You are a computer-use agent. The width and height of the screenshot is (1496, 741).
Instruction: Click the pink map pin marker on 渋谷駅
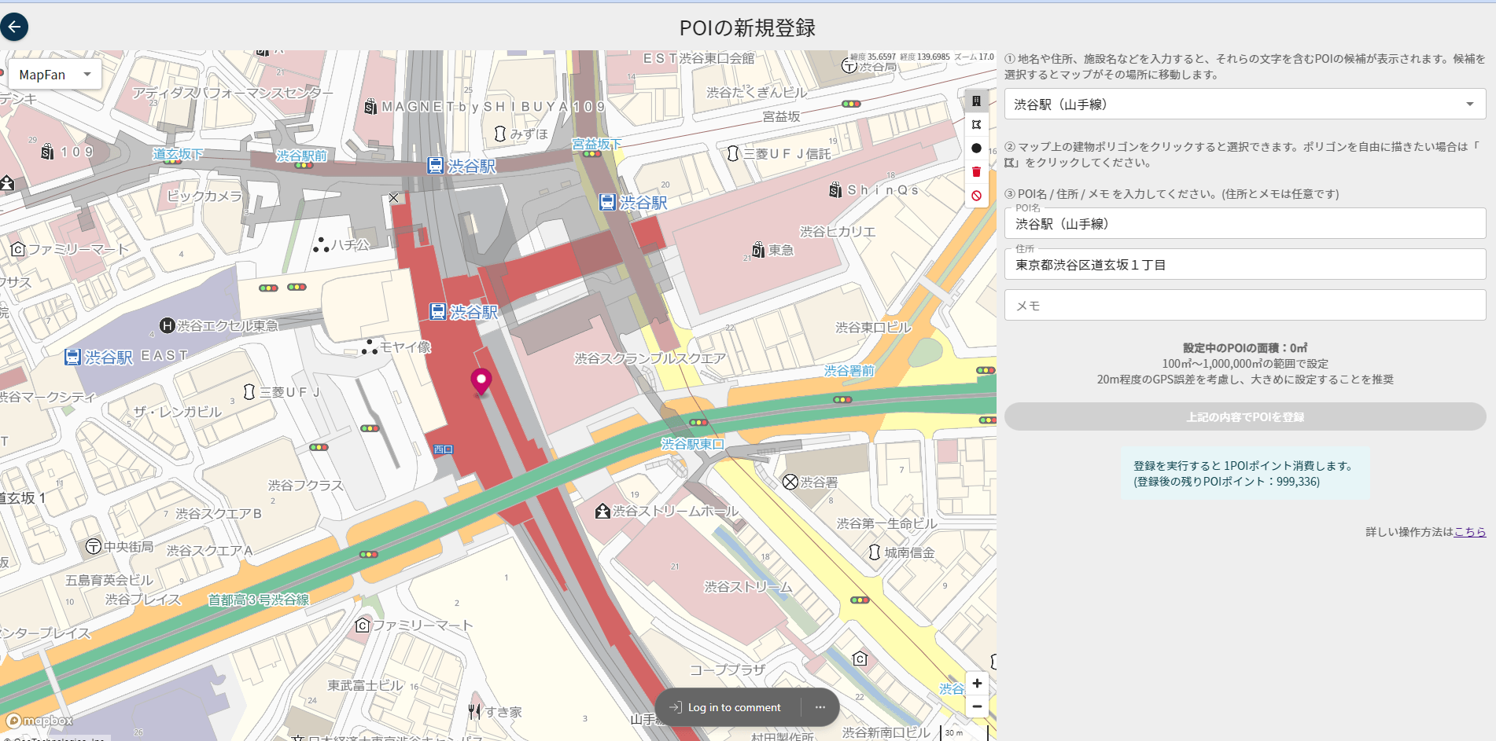(x=482, y=380)
